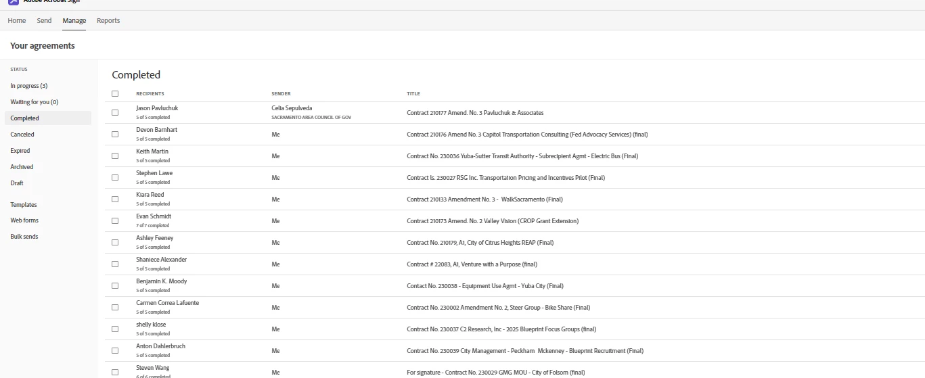The height and width of the screenshot is (378, 925).
Task: Sort by the Title column header
Action: pyautogui.click(x=413, y=94)
